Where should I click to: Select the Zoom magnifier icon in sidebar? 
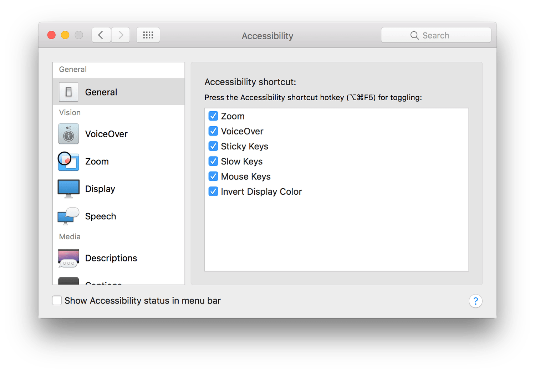pos(68,162)
